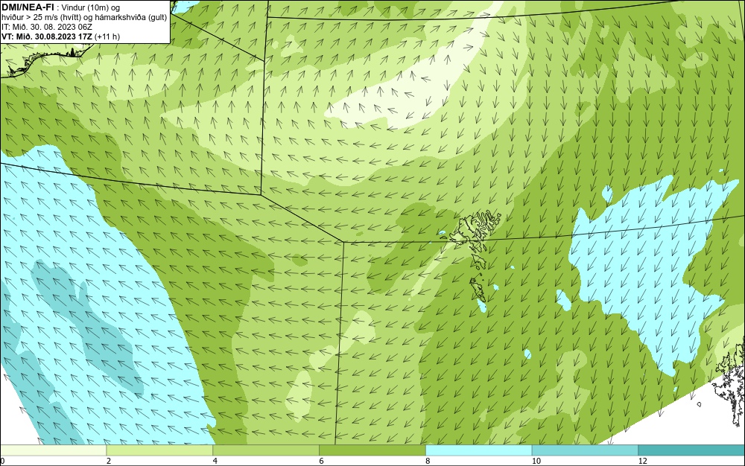Select the 2–4 m/s light green swatch

coord(159,450)
